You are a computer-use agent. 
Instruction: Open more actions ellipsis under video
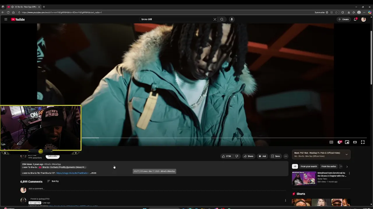pyautogui.click(x=286, y=156)
